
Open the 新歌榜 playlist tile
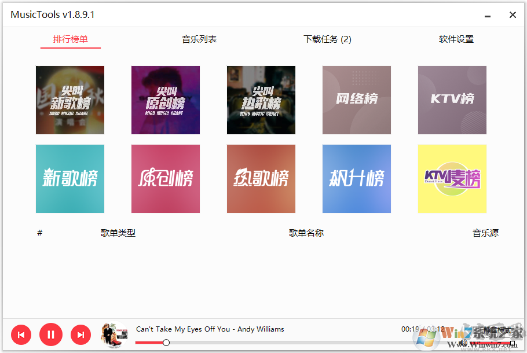coord(69,178)
